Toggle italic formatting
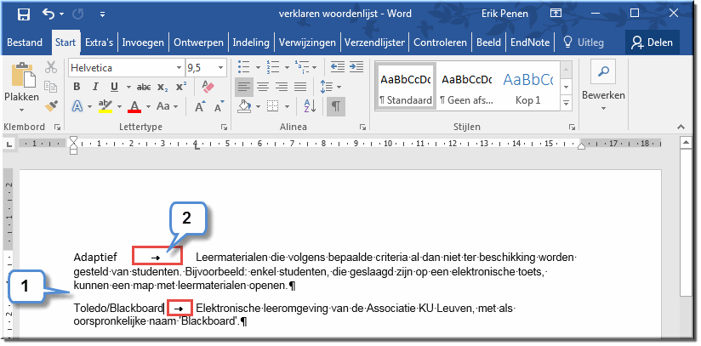The width and height of the screenshot is (701, 346). point(94,87)
